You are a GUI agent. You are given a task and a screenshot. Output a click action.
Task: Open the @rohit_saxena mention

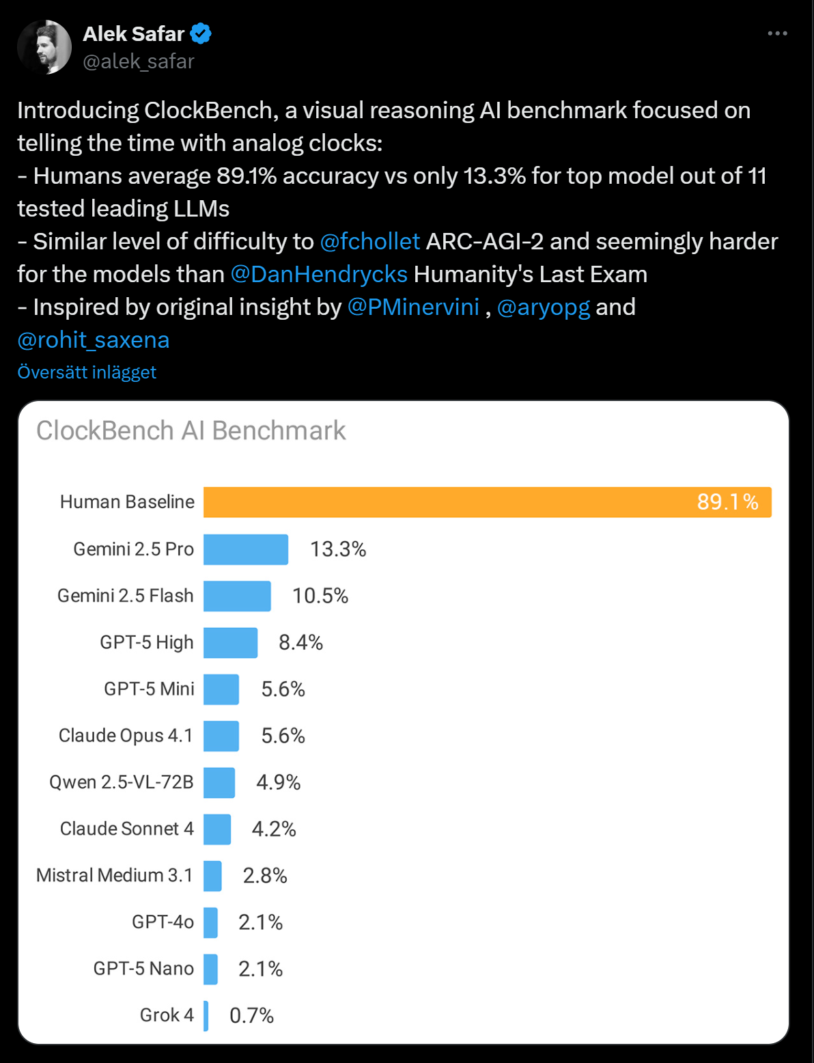[94, 340]
